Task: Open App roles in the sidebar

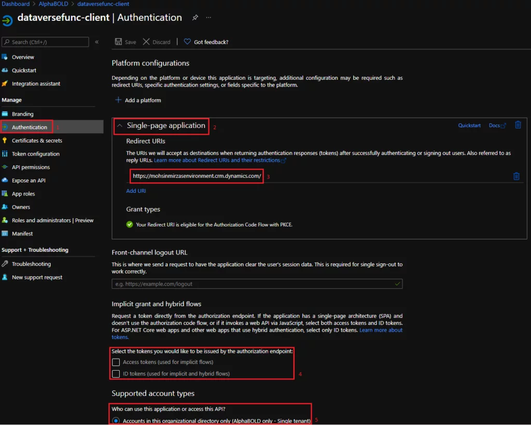Action: coord(23,193)
